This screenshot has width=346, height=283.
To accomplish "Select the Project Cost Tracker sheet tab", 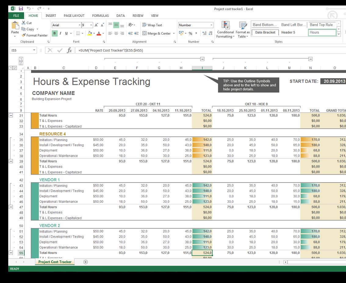I will pos(55,262).
